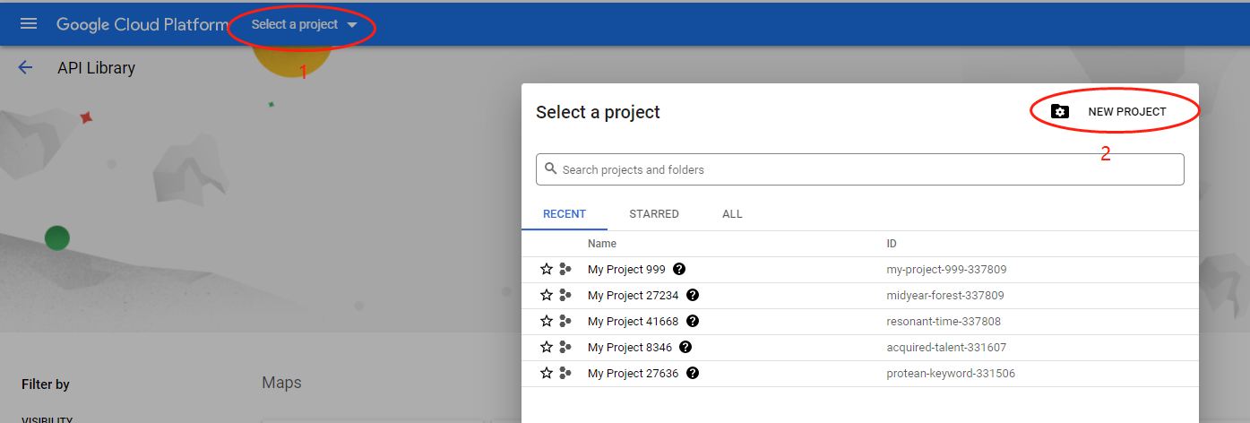Viewport: 1250px width, 423px height.
Task: Click the search magnifier icon in project dialog
Action: [x=551, y=168]
